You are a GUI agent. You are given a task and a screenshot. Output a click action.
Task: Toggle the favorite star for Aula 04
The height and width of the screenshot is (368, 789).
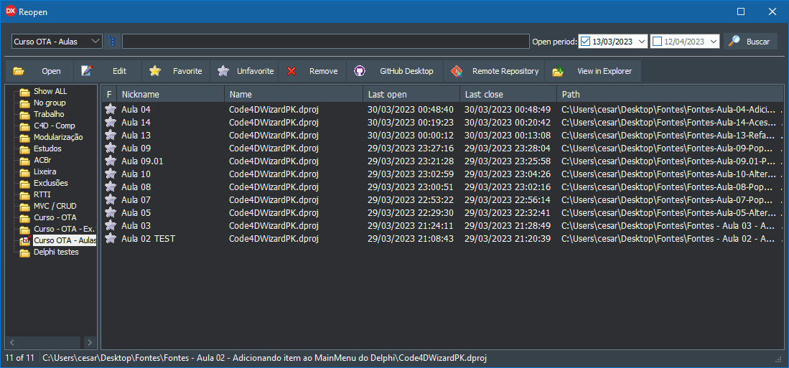(110, 110)
